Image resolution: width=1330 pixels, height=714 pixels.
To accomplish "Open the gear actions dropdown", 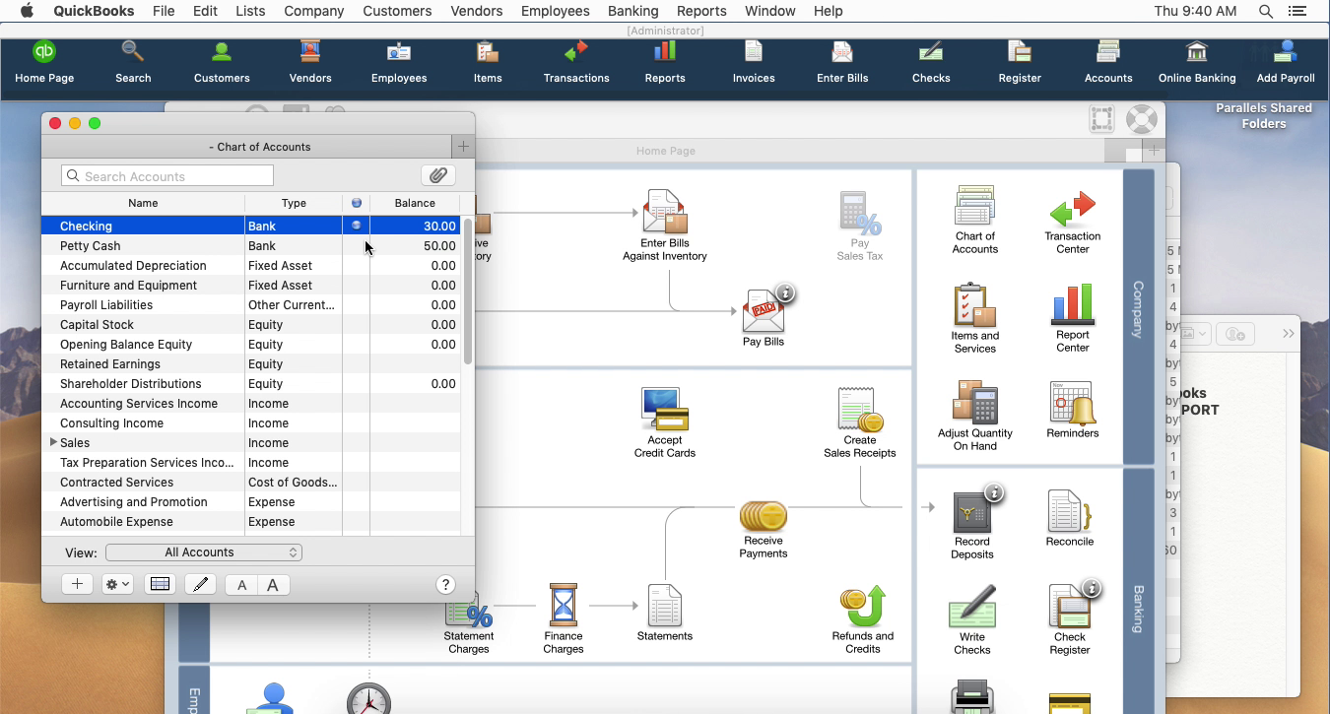I will click(x=117, y=584).
